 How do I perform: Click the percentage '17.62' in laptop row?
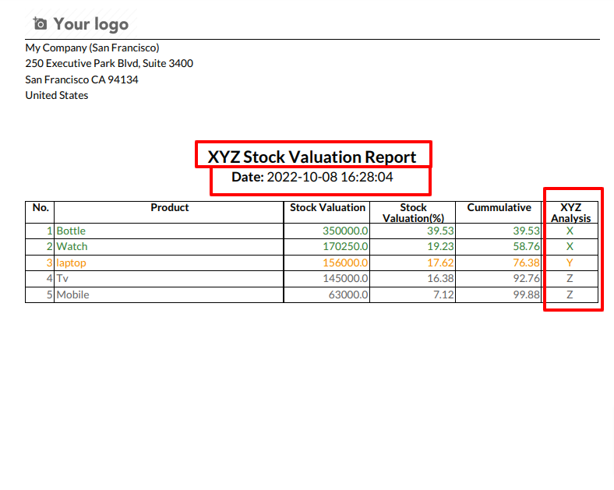pyautogui.click(x=440, y=263)
